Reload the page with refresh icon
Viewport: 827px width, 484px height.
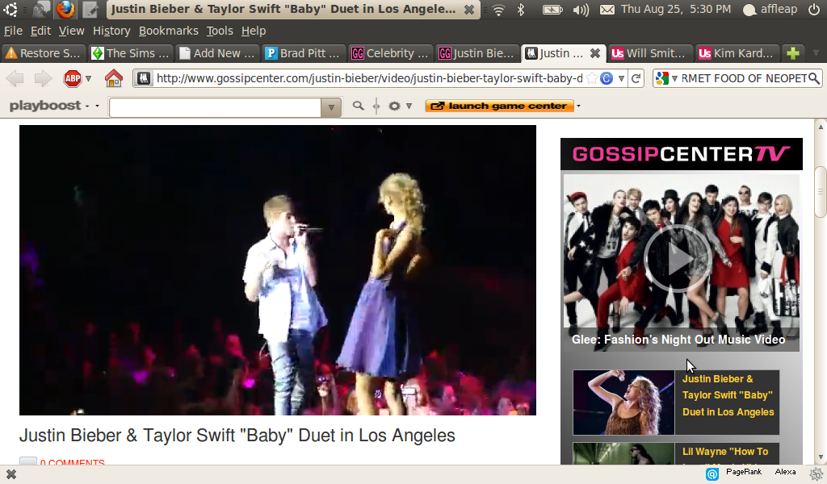point(636,78)
